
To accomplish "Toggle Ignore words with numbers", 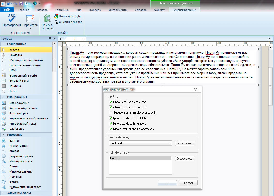I will (x=111, y=123).
